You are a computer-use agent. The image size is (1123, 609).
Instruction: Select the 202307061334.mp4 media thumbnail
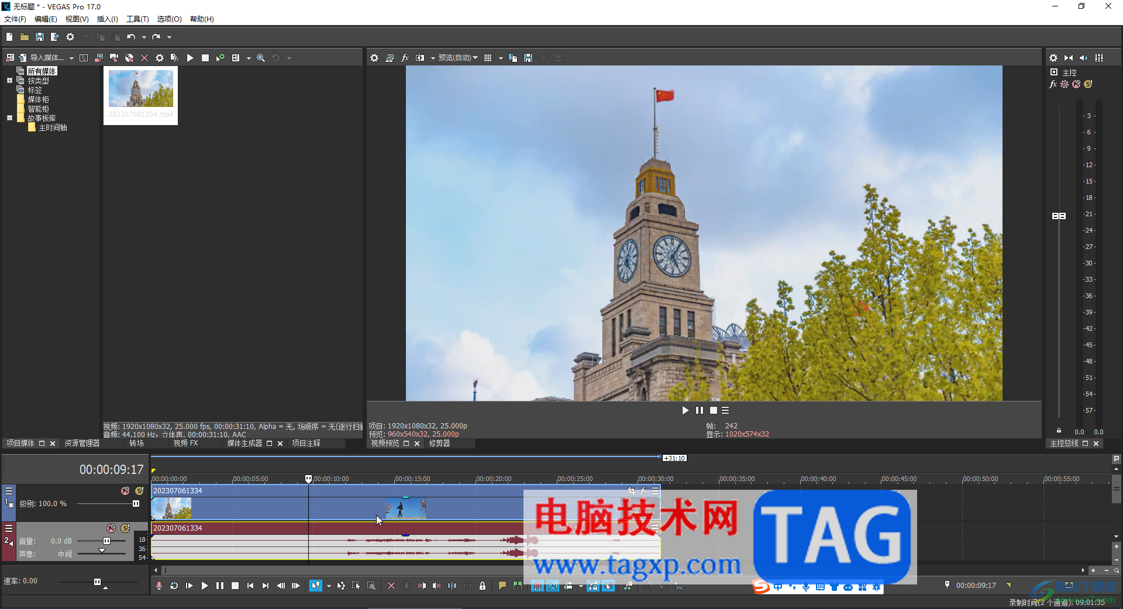140,95
